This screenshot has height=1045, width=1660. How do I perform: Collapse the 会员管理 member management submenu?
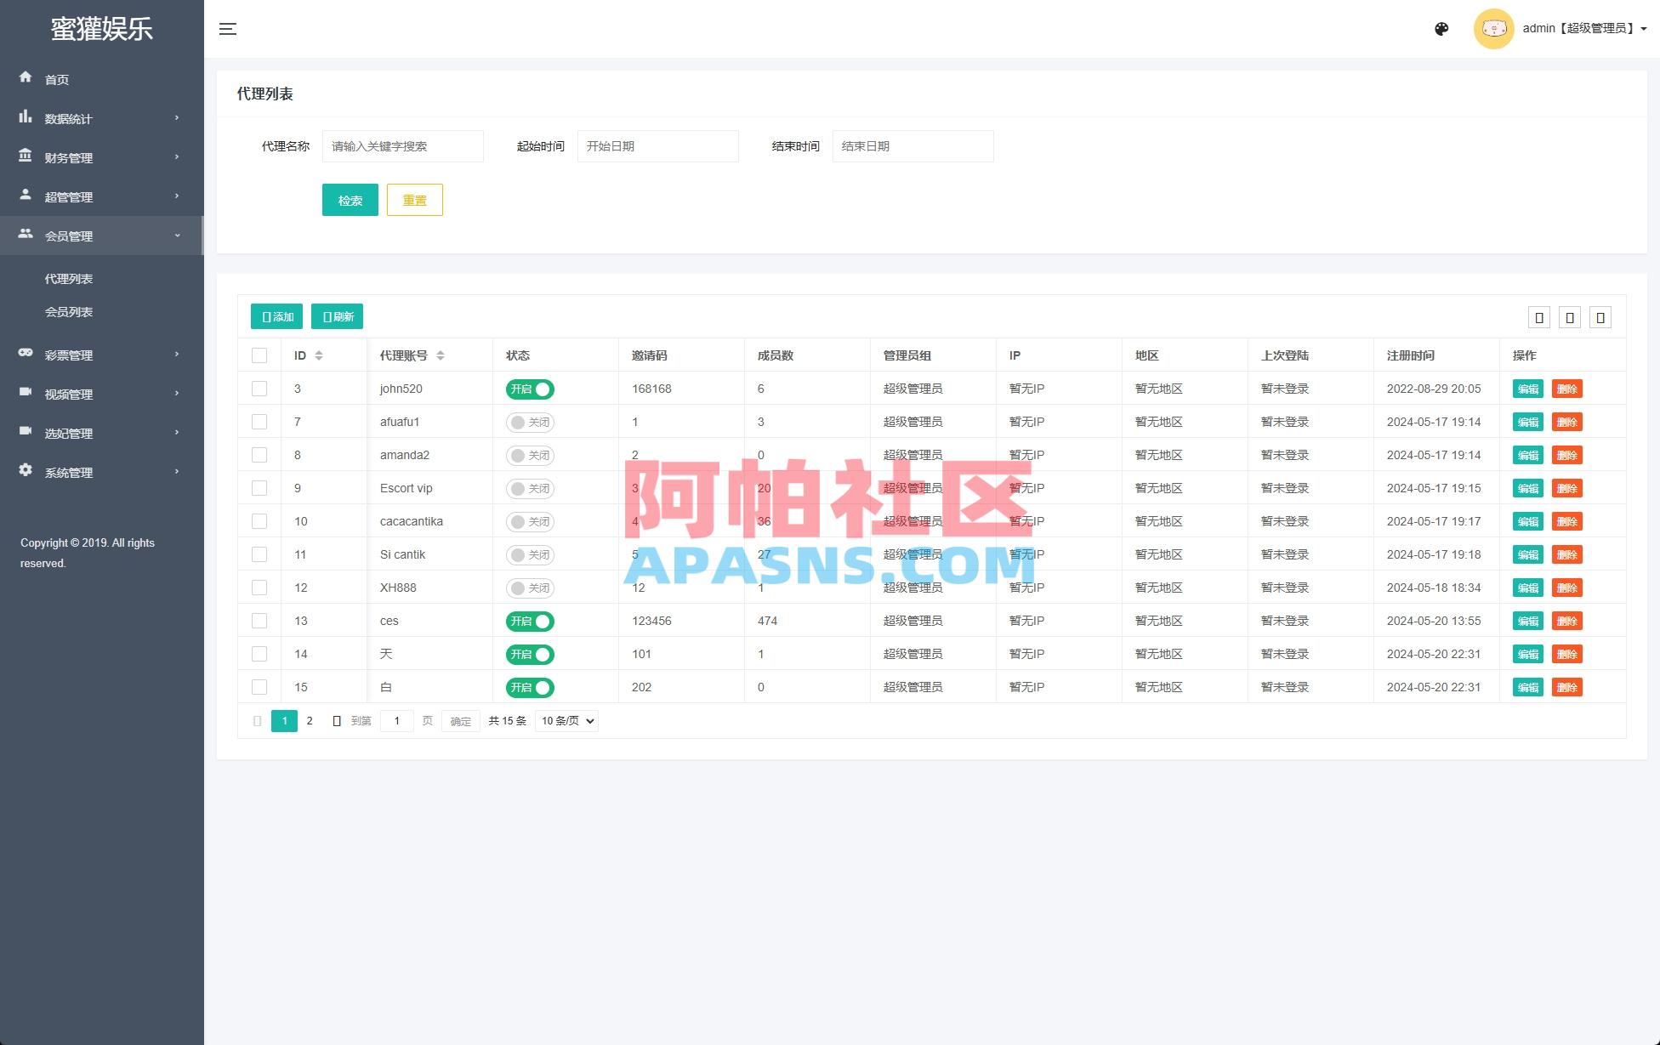pyautogui.click(x=68, y=236)
